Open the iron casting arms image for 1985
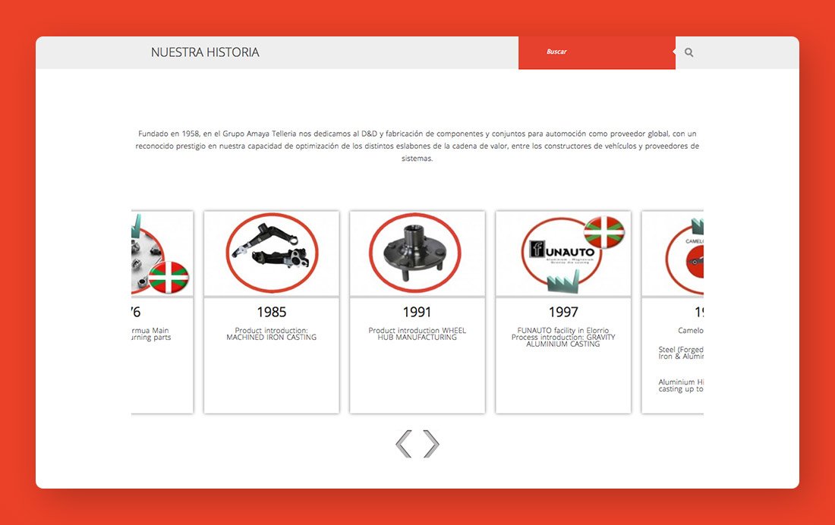The image size is (835, 525). point(271,253)
